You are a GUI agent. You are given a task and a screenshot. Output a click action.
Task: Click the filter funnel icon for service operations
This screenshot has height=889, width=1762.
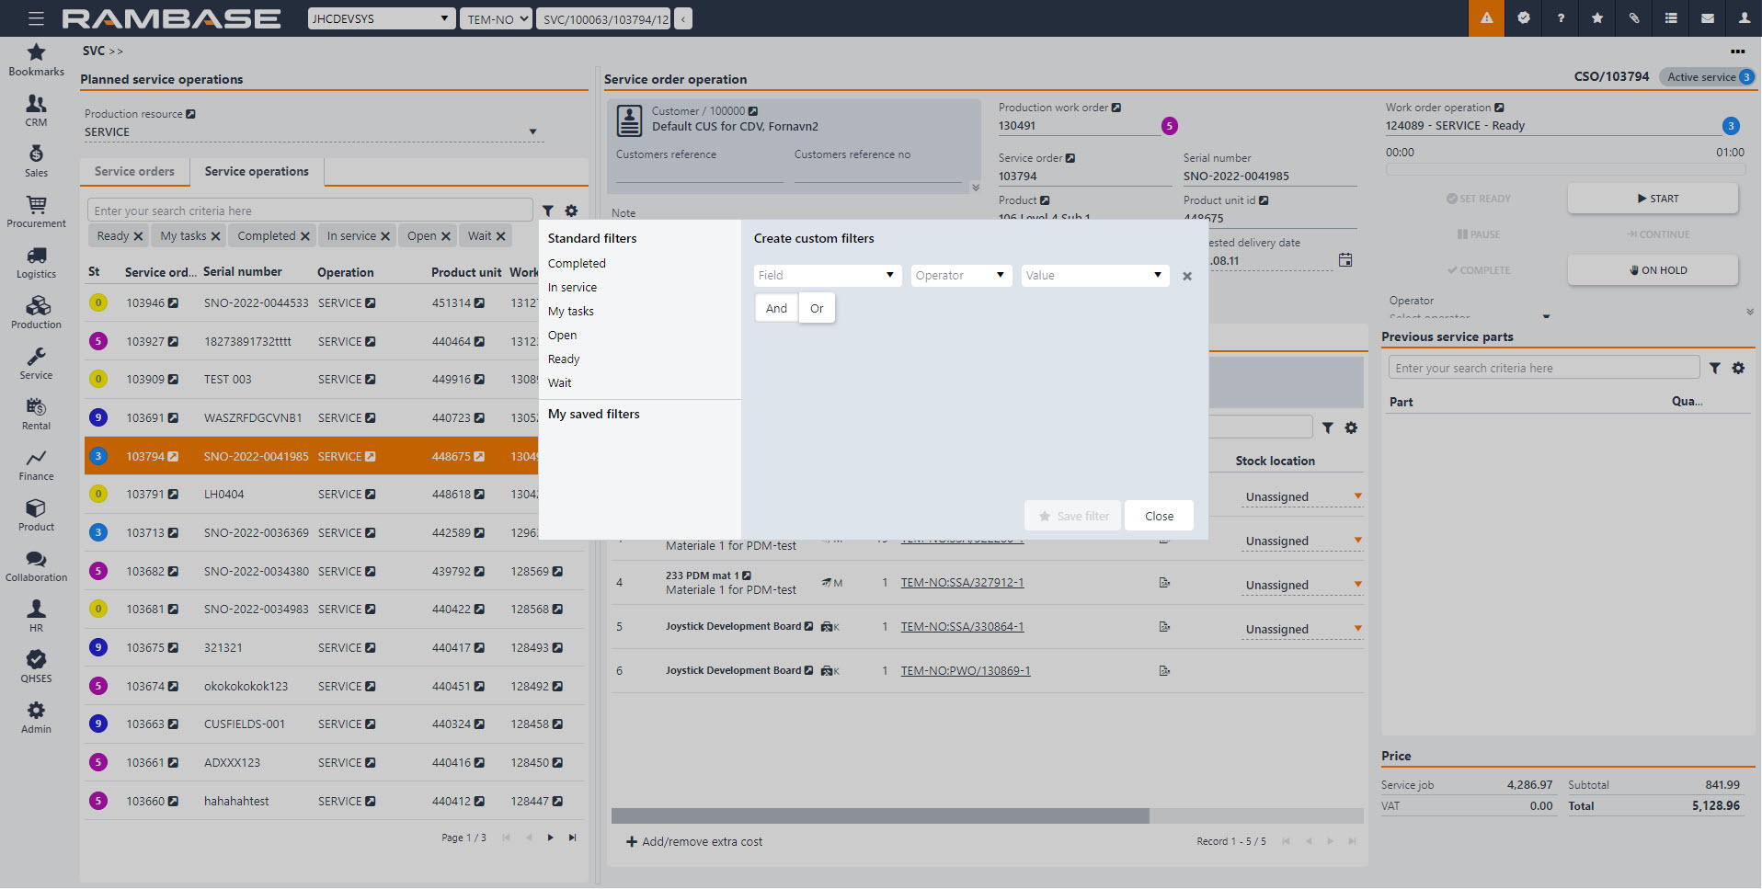[548, 211]
